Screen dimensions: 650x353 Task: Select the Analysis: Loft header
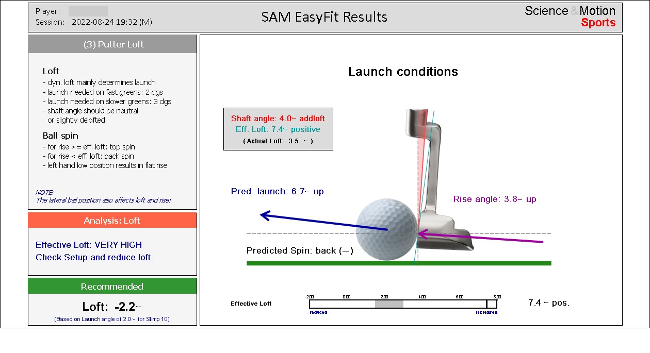pos(112,221)
